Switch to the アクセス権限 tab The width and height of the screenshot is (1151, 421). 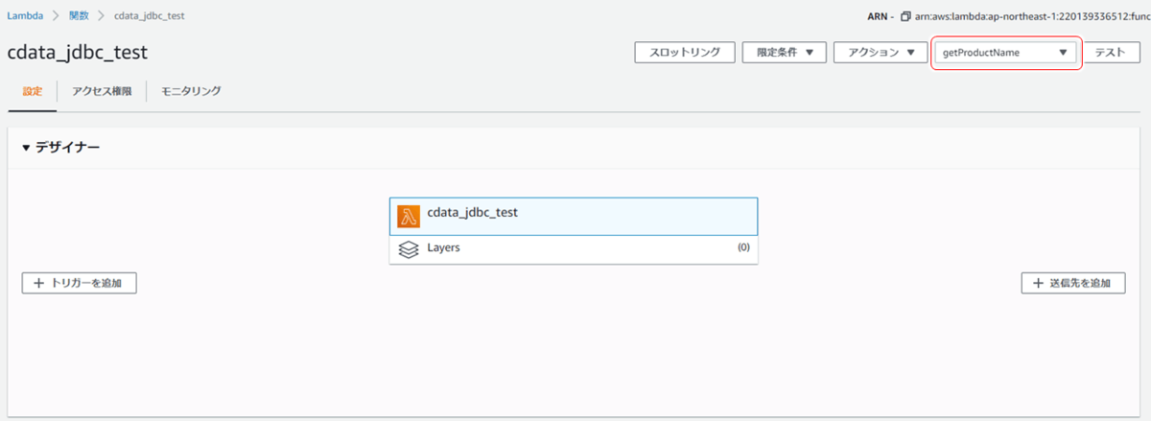(x=102, y=91)
